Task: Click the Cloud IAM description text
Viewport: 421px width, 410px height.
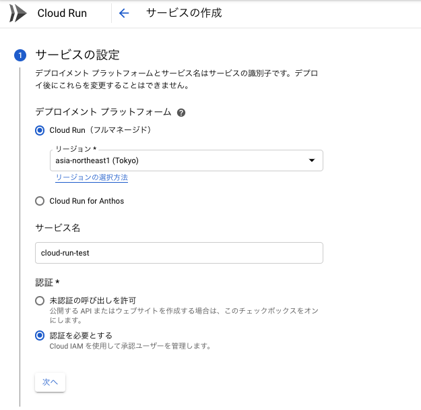Action: pyautogui.click(x=130, y=346)
